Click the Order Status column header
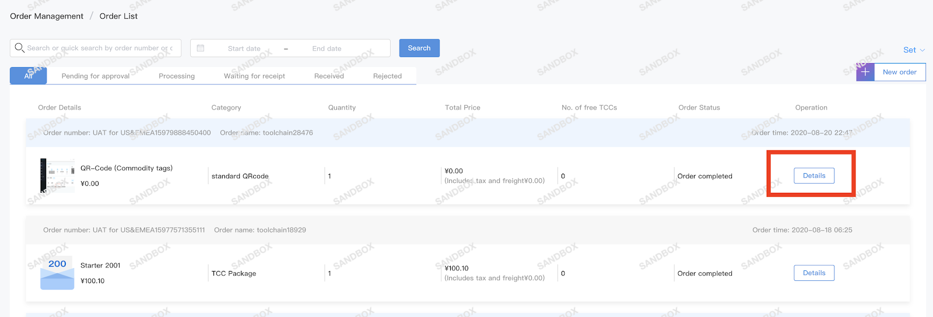The width and height of the screenshot is (933, 317). [699, 107]
